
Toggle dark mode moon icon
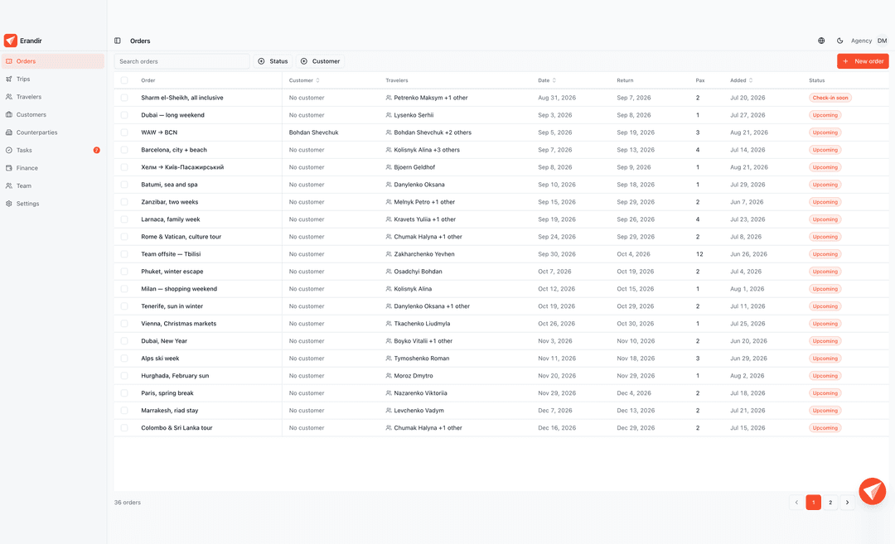pyautogui.click(x=839, y=41)
